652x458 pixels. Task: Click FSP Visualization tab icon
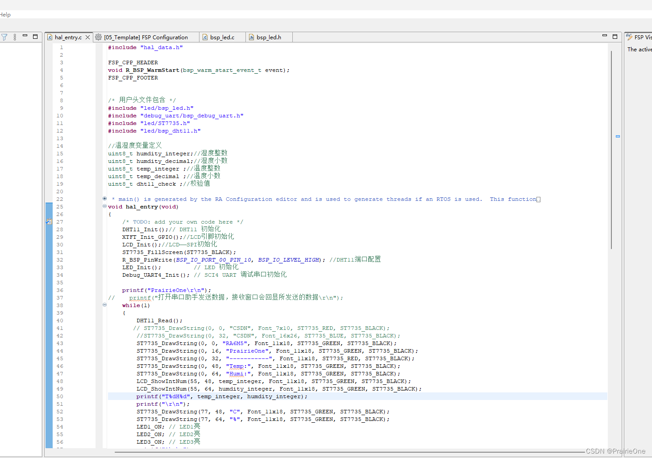point(629,37)
